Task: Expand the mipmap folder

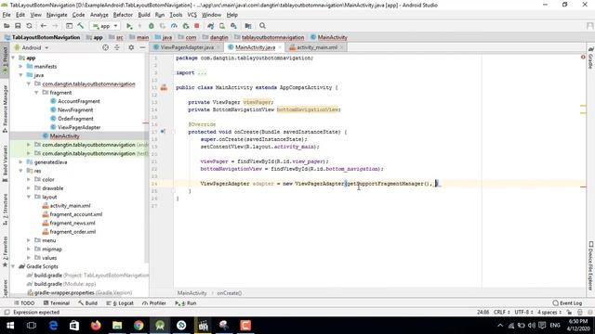Action: tap(29, 250)
